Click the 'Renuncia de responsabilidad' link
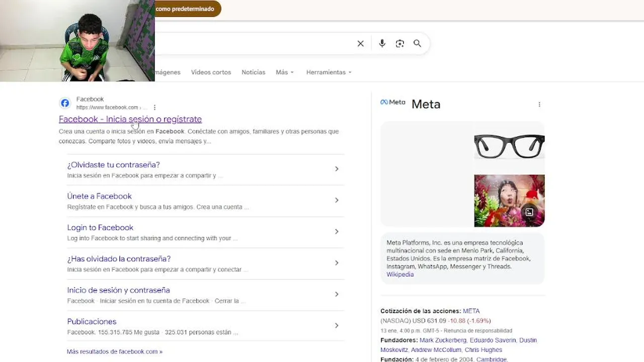This screenshot has height=362, width=644. point(478,331)
